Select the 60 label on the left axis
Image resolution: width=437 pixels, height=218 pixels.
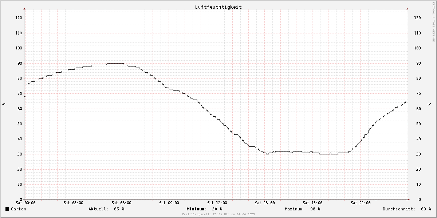pos(20,109)
